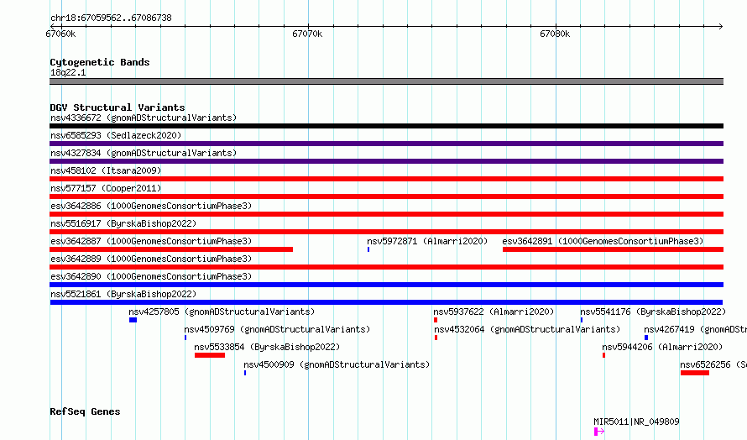Select the 18q22.1 band label
The width and height of the screenshot is (747, 440).
tap(68, 72)
